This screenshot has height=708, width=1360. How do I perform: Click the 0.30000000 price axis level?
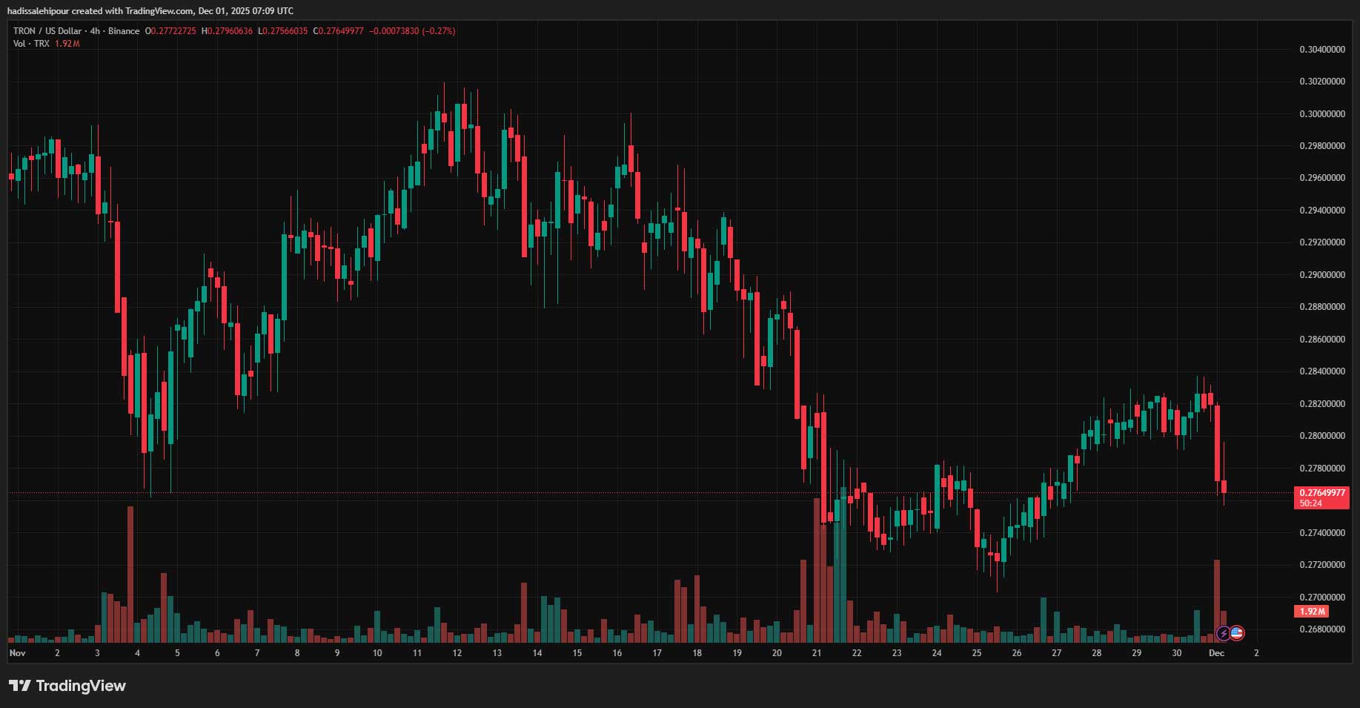pos(1322,114)
